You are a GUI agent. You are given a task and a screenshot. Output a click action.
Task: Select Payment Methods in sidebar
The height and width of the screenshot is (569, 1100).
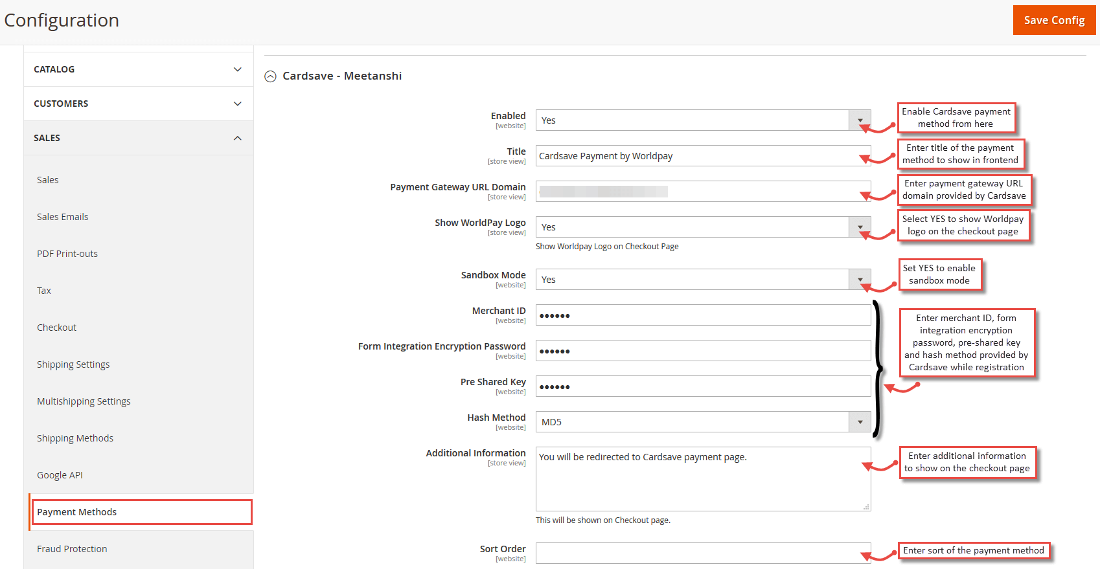(141, 512)
